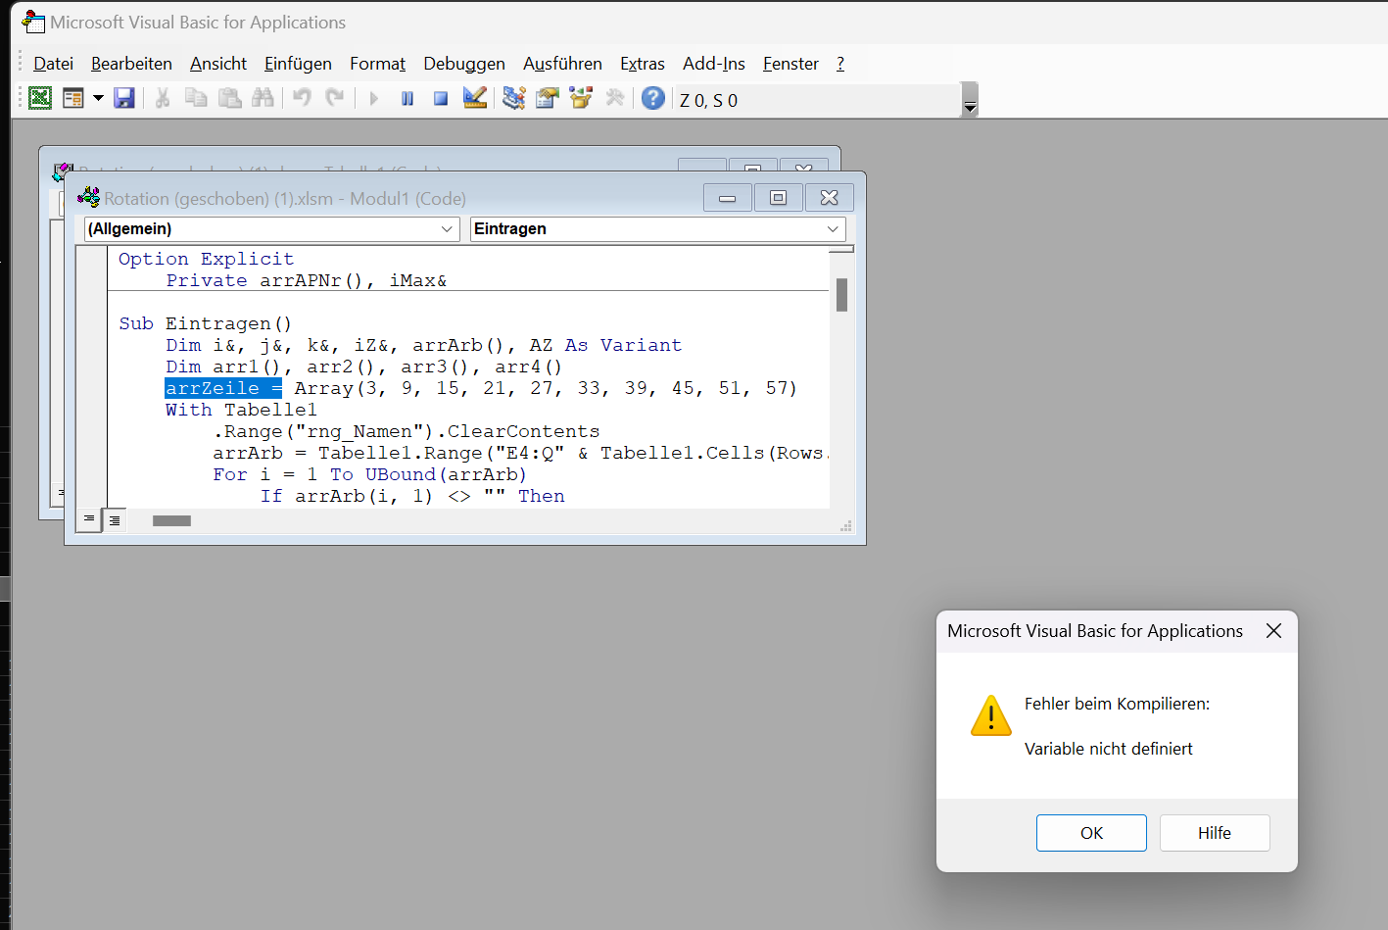Viewport: 1388px width, 930px height.
Task: Click the split bar above vertical scrollbar
Action: (841, 249)
